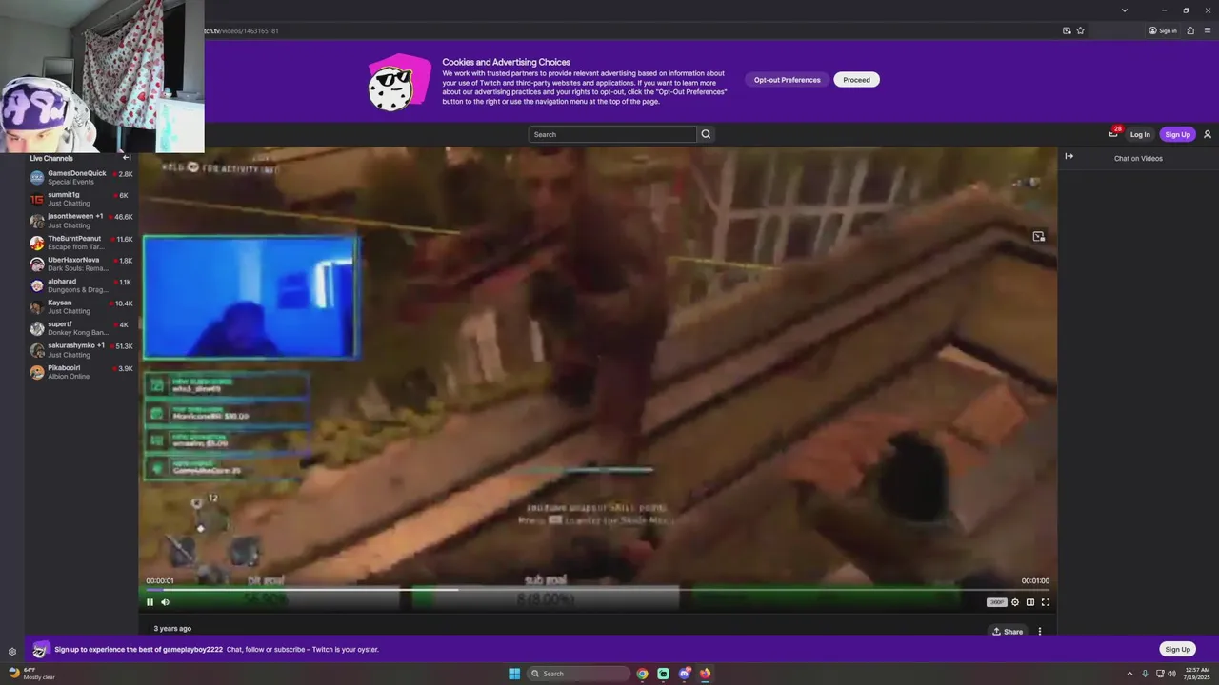
Task: Open the weather widget Mostly clear
Action: (x=32, y=674)
